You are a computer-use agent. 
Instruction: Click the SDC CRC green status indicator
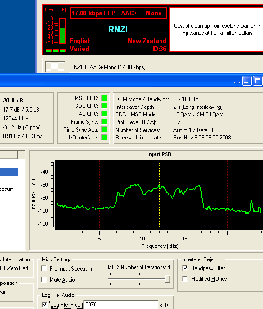pyautogui.click(x=104, y=106)
